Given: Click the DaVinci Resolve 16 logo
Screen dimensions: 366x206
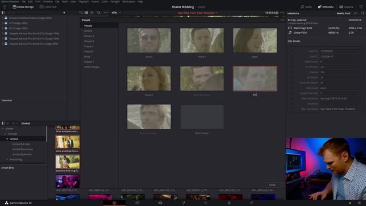Looking at the screenshot, I should coord(6,203).
